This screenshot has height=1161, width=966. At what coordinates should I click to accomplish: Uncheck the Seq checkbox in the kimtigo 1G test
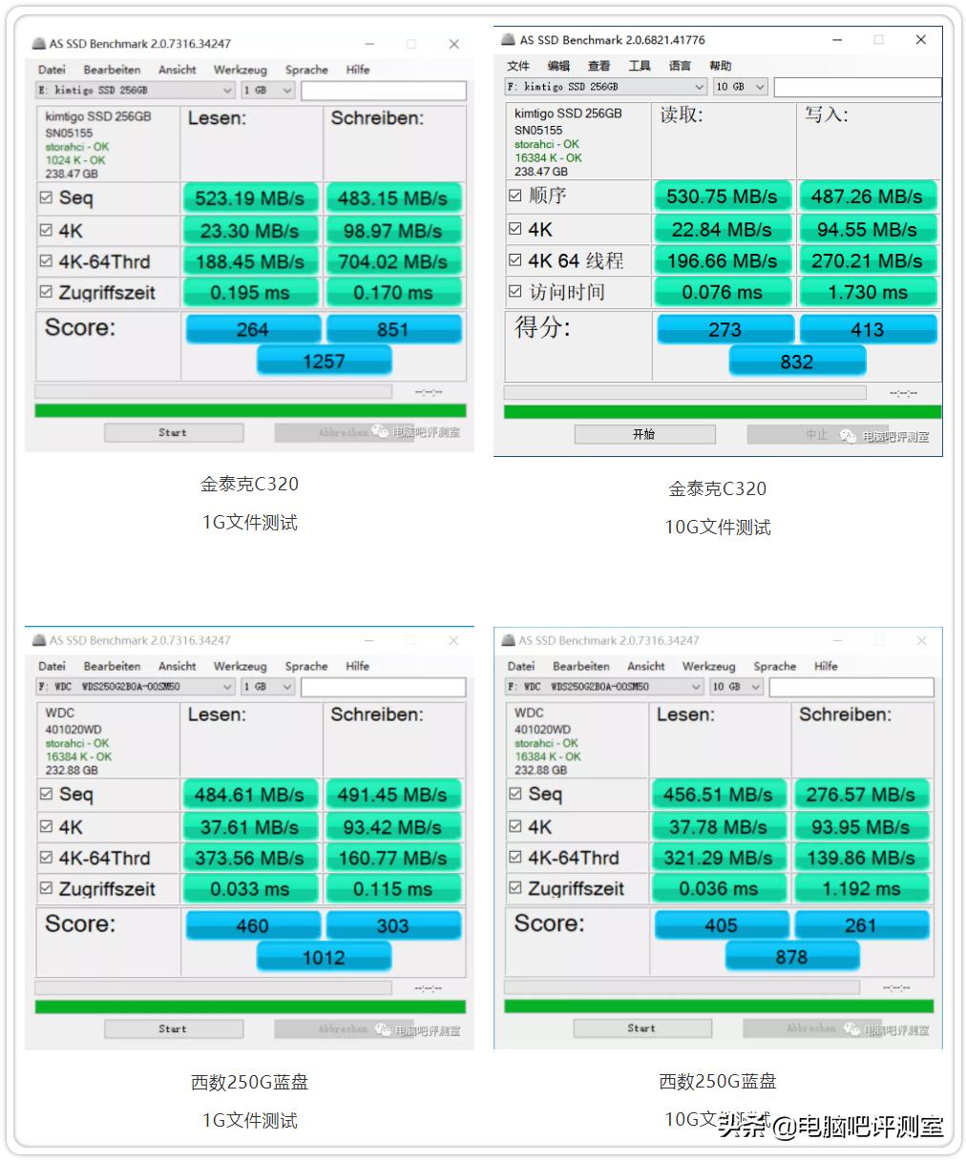(44, 197)
